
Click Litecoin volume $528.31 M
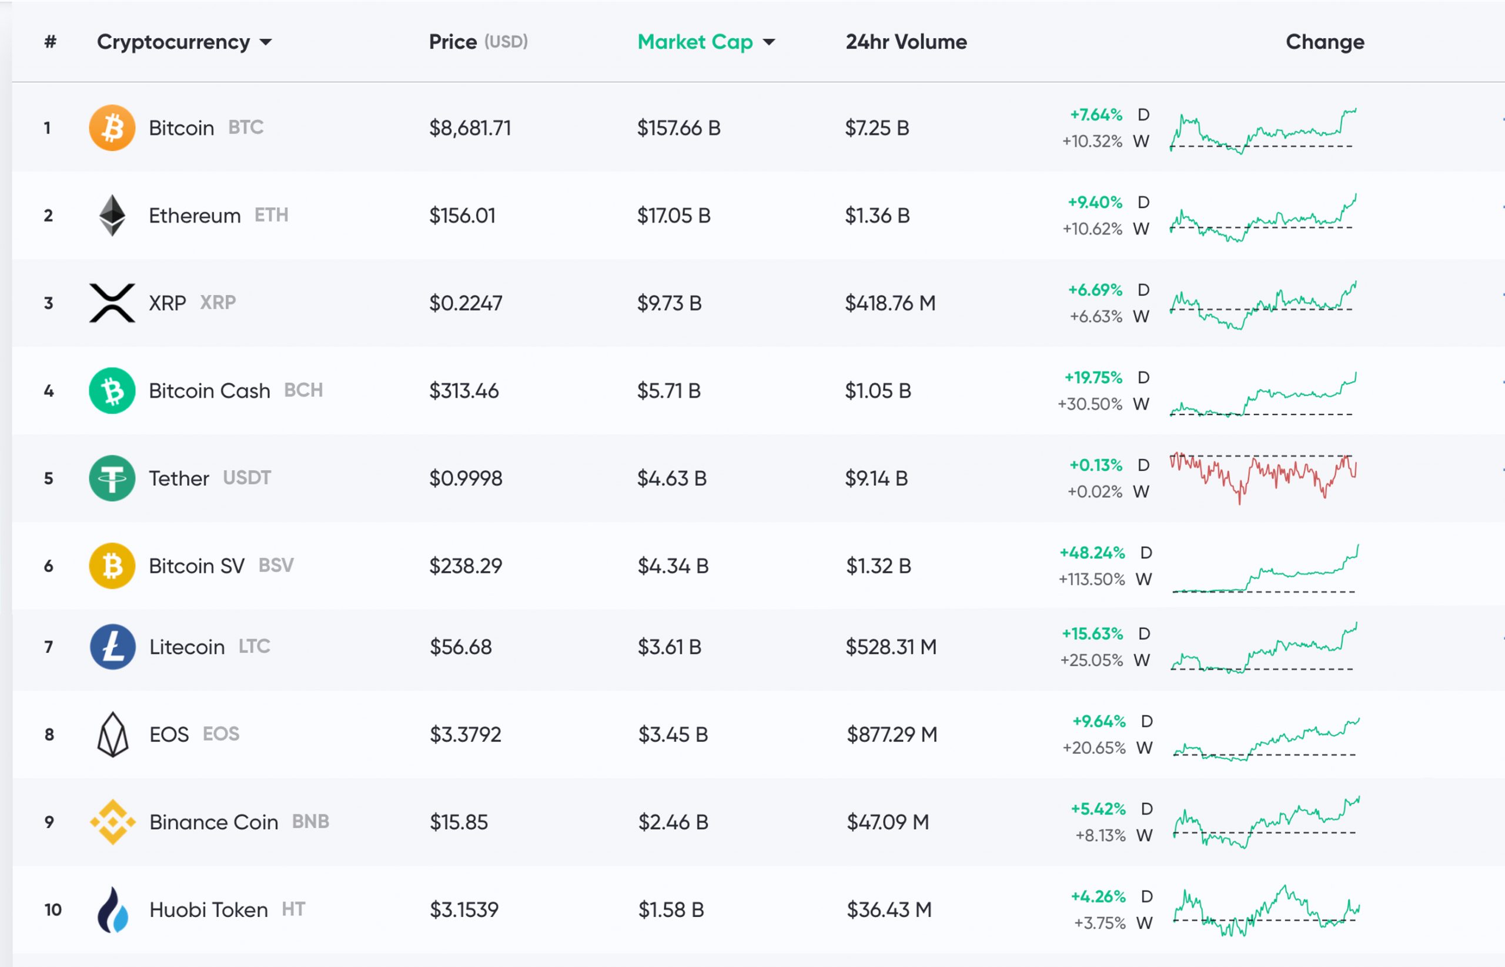click(891, 647)
